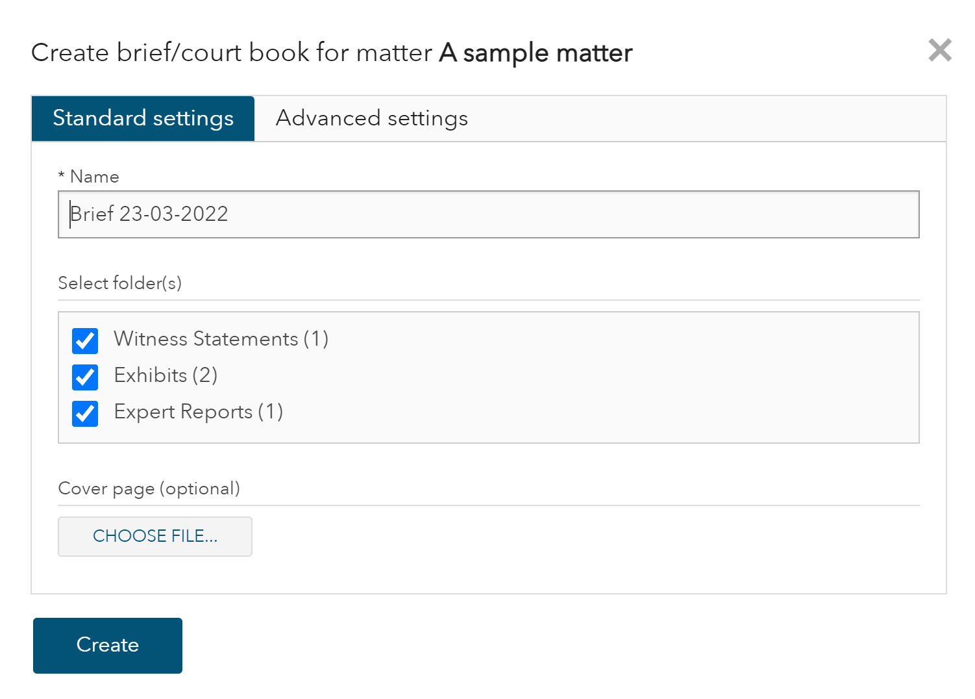Viewport: 975px width, 699px height.
Task: Click the bold 'A sample matter' text
Action: pyautogui.click(x=536, y=53)
